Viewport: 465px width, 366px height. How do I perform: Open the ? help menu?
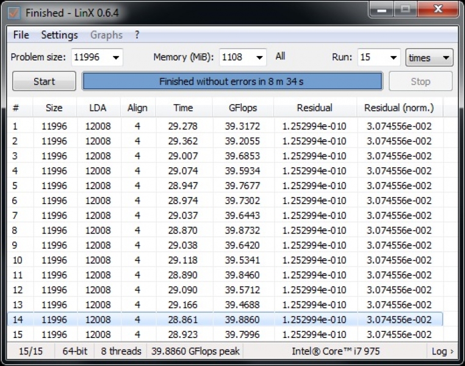tap(137, 35)
